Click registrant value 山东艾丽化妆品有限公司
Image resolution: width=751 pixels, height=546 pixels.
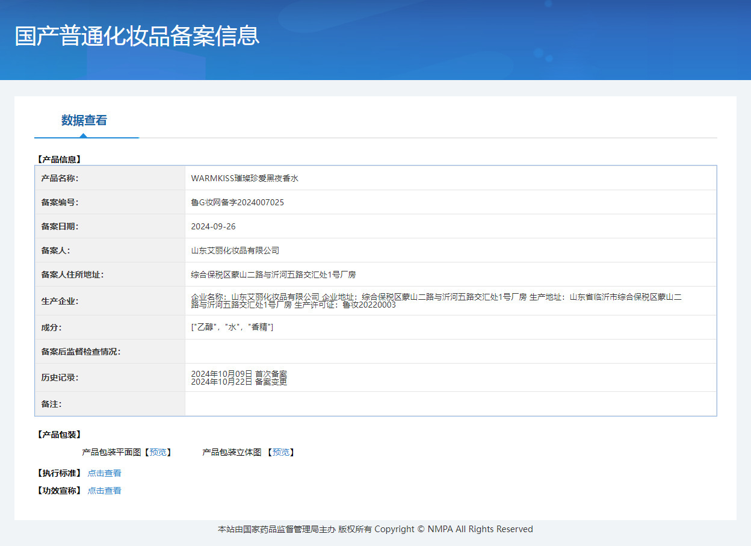(235, 250)
